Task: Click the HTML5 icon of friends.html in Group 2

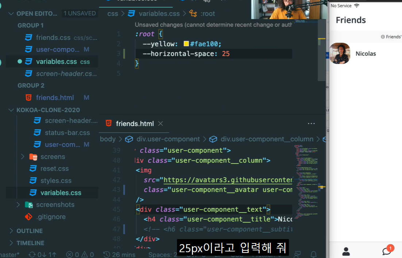Action: click(x=28, y=98)
